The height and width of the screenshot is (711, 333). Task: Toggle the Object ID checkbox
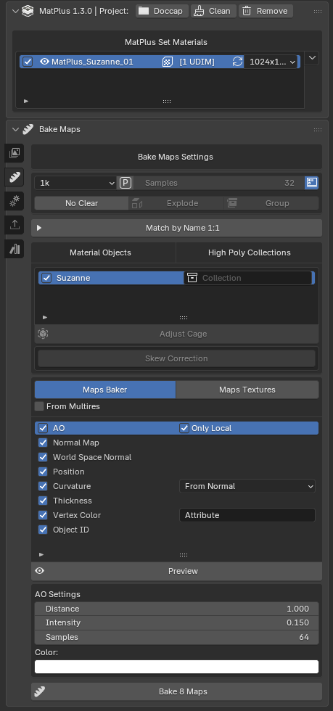click(43, 530)
